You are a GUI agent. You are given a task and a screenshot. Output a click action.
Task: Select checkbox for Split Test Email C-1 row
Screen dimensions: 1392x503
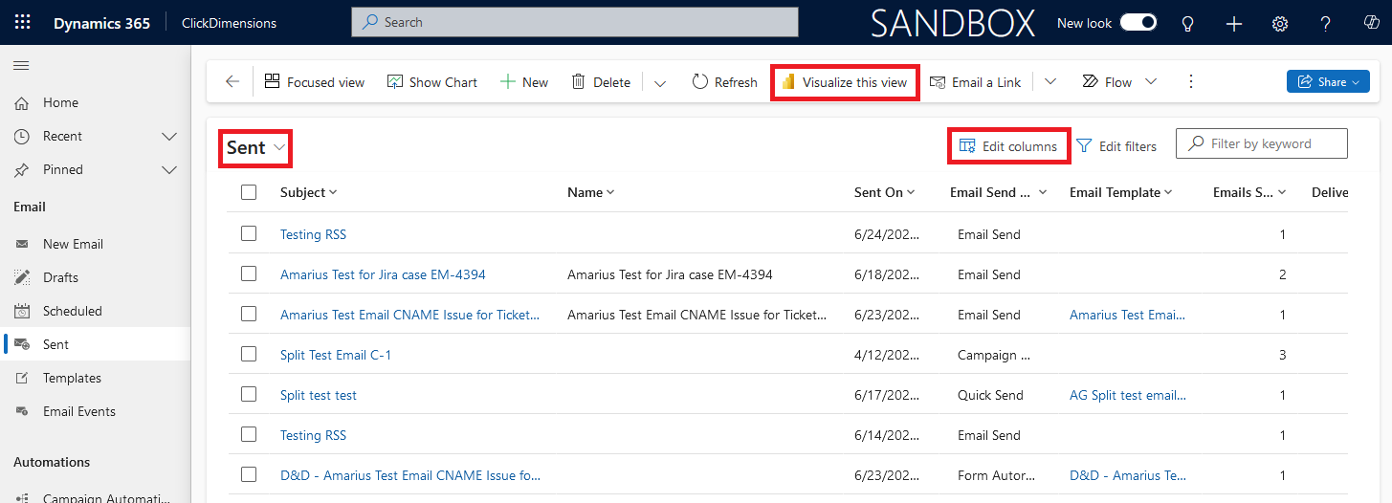pyautogui.click(x=249, y=354)
